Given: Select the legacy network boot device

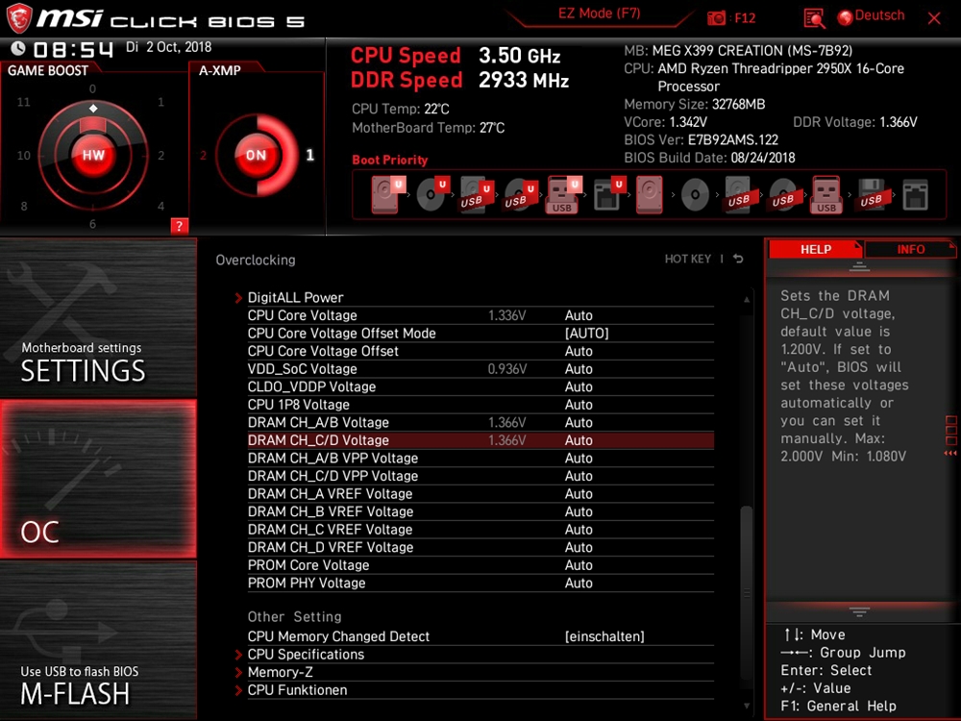Looking at the screenshot, I should tap(915, 194).
